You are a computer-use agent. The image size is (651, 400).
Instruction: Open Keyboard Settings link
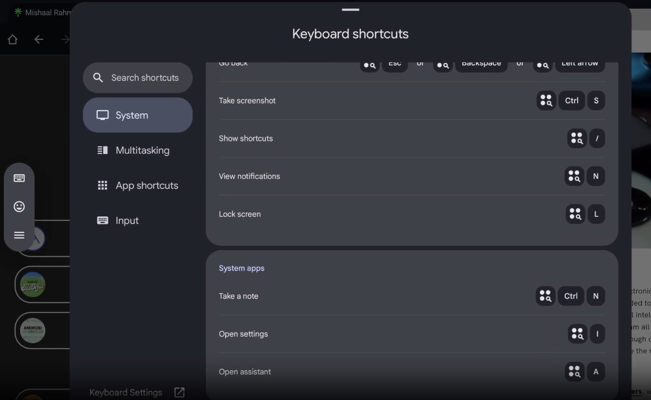click(126, 392)
